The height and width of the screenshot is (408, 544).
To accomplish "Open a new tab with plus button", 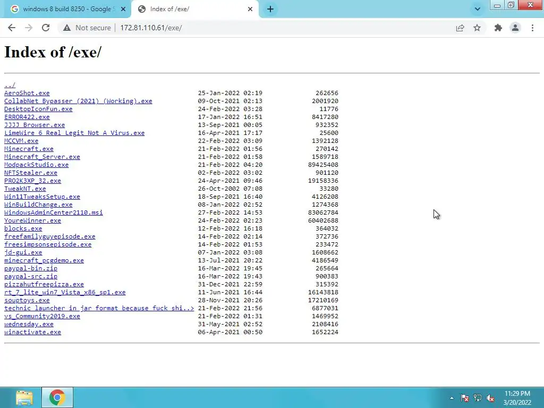I will click(x=270, y=10).
